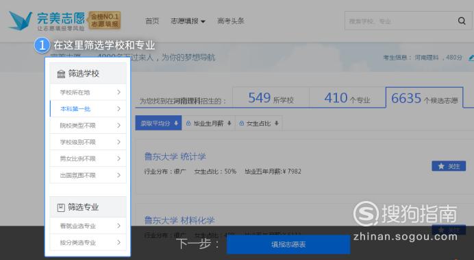Go to the 首页 menu item
Viewport: 474px width, 260px height.
tap(152, 21)
